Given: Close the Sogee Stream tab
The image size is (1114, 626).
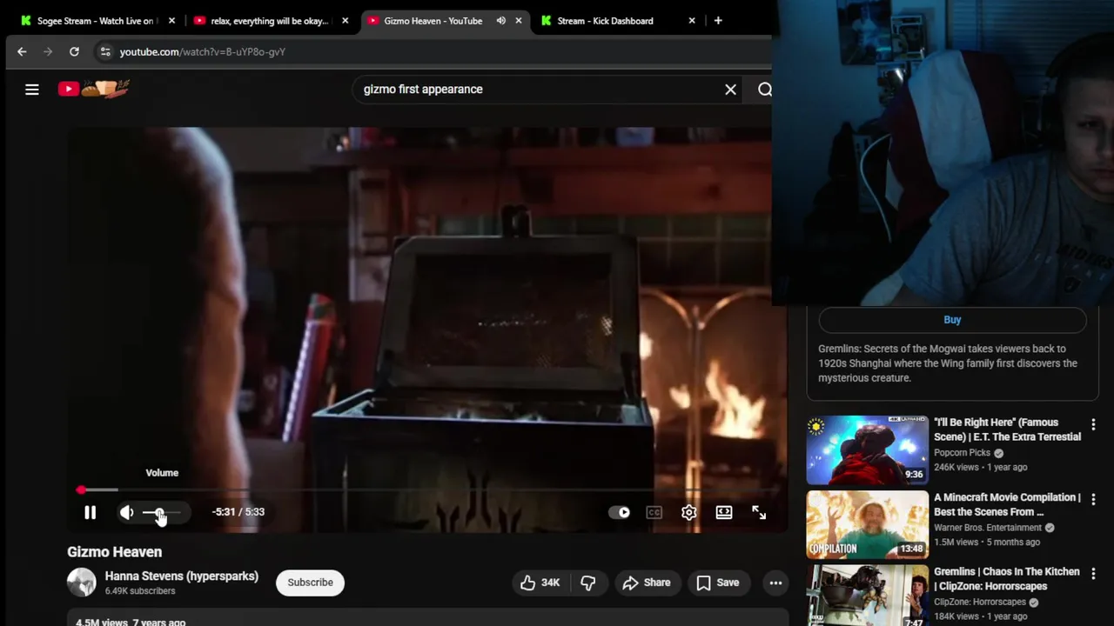Looking at the screenshot, I should pyautogui.click(x=171, y=21).
